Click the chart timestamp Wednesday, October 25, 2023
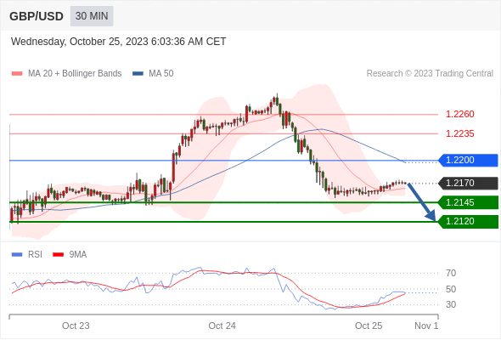The width and height of the screenshot is (501, 340). (119, 42)
